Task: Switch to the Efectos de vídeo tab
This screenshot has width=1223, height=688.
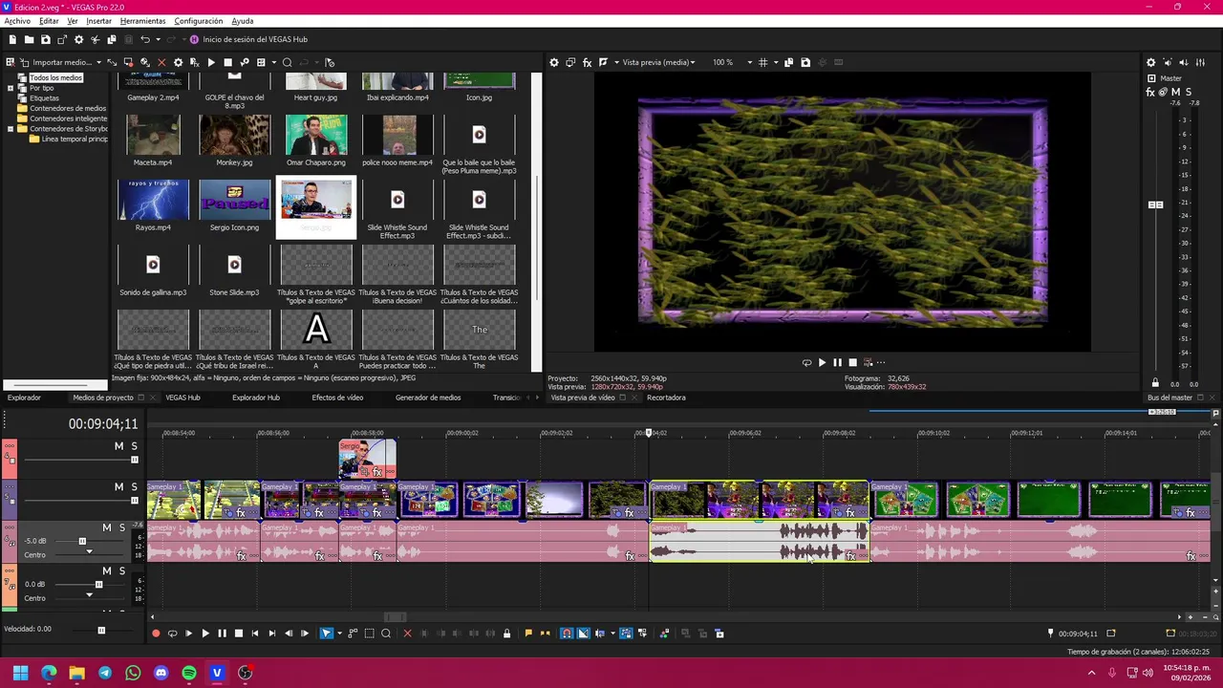Action: click(337, 398)
